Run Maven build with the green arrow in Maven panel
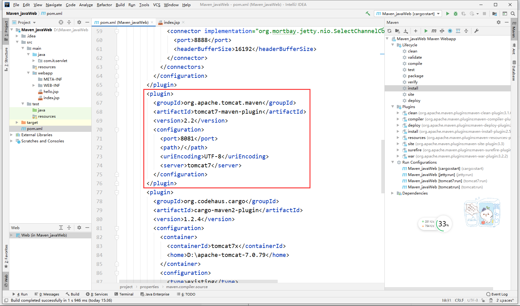This screenshot has height=306, width=520. click(426, 31)
